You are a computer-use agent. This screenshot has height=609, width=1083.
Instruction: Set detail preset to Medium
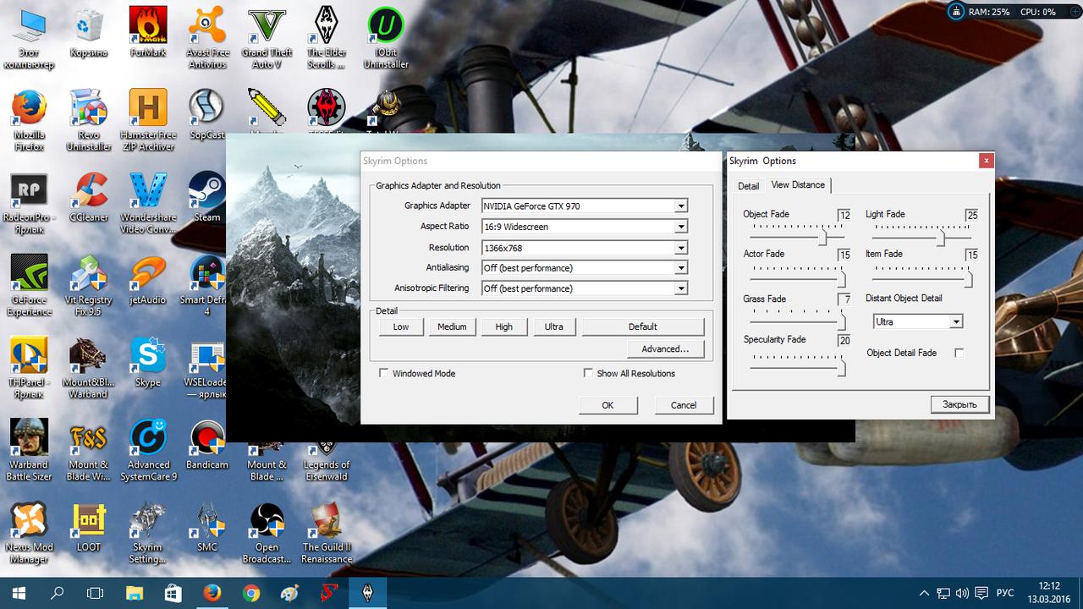(452, 326)
